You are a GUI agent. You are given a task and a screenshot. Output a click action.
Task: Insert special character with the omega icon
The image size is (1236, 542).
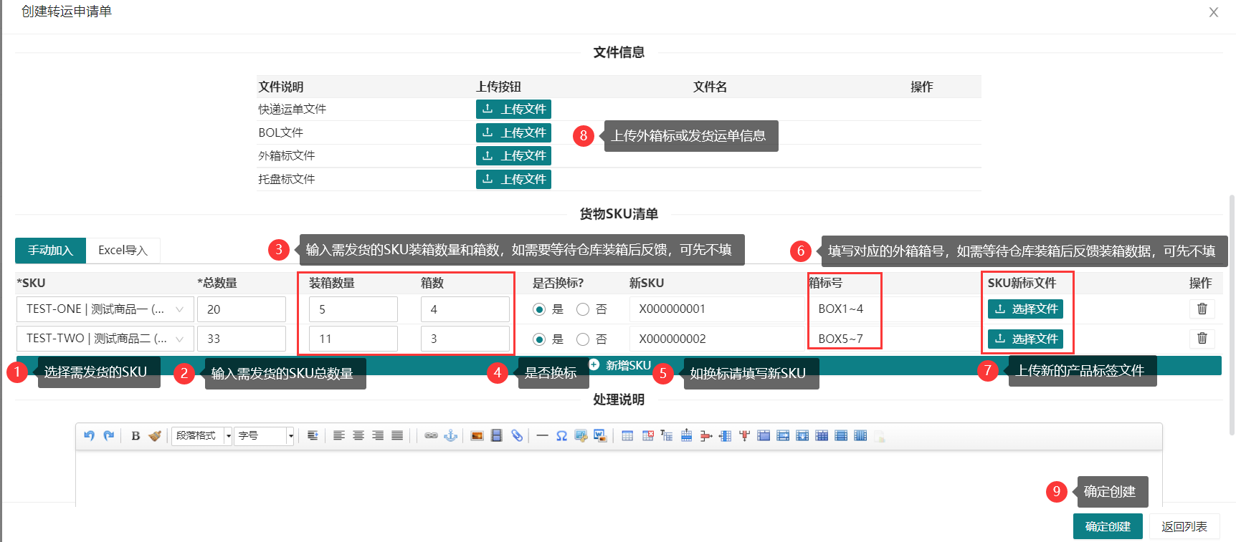(x=561, y=435)
